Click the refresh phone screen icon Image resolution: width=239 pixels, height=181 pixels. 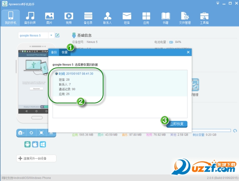[31, 133]
